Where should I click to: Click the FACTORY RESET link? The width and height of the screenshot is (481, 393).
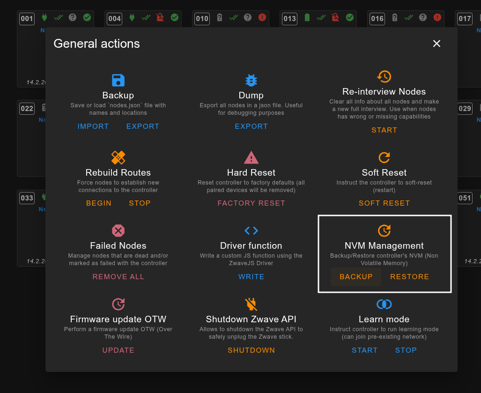251,203
